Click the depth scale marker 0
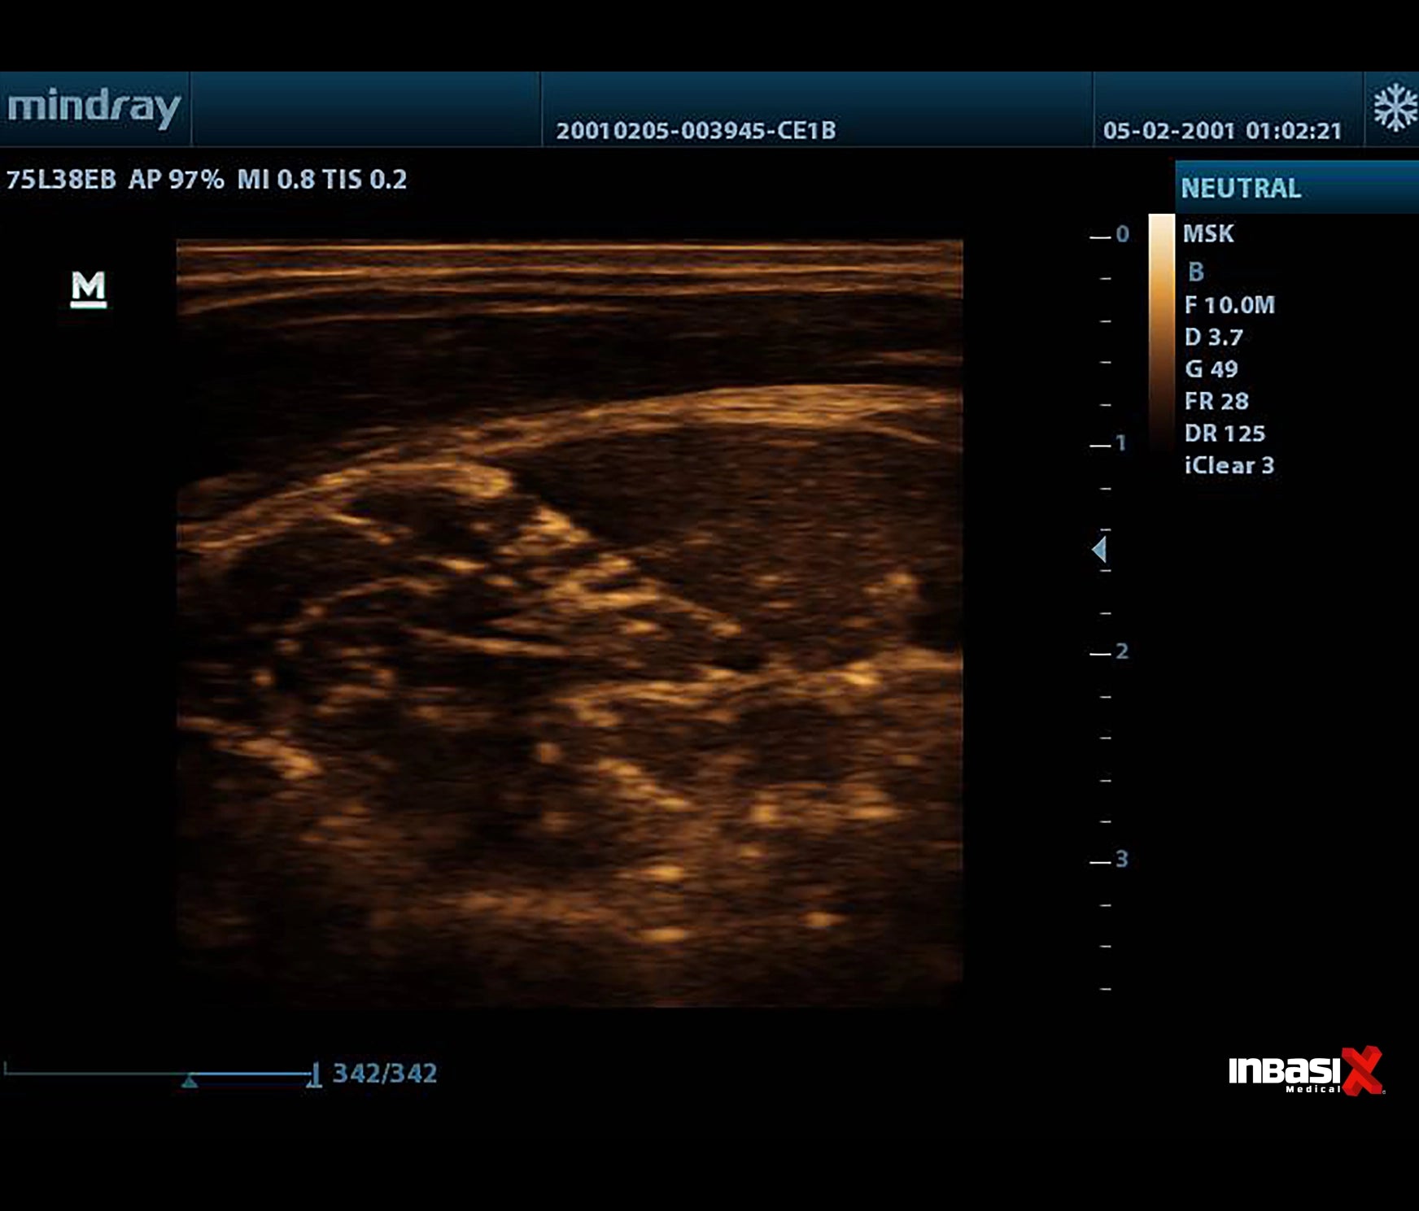 [x=1123, y=234]
